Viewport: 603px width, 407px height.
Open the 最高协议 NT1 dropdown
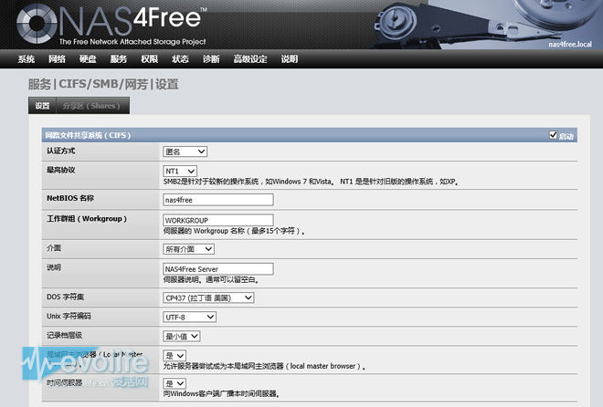pyautogui.click(x=180, y=171)
